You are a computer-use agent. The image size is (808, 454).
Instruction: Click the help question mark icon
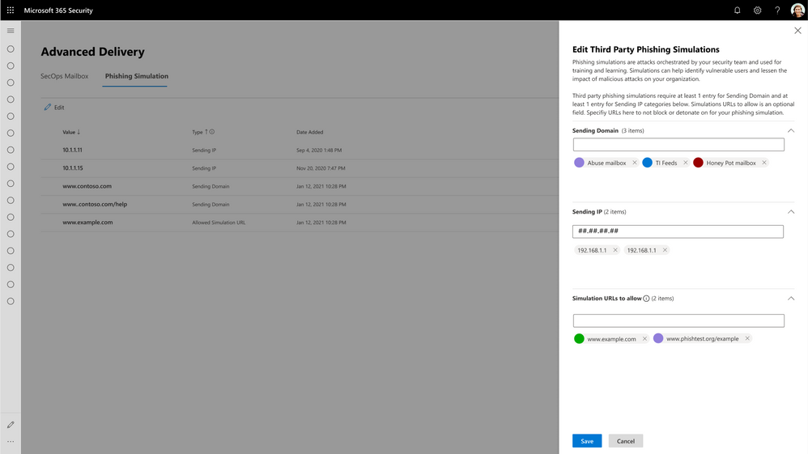tap(777, 11)
